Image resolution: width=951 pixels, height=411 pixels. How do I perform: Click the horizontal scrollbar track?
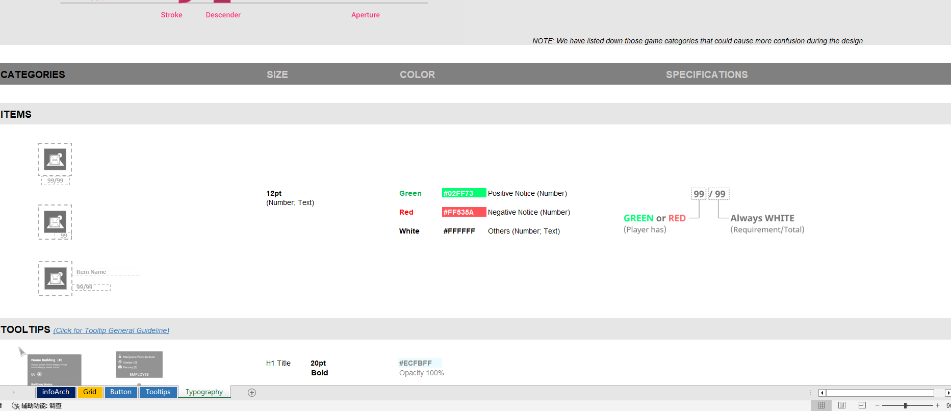[x=880, y=393]
